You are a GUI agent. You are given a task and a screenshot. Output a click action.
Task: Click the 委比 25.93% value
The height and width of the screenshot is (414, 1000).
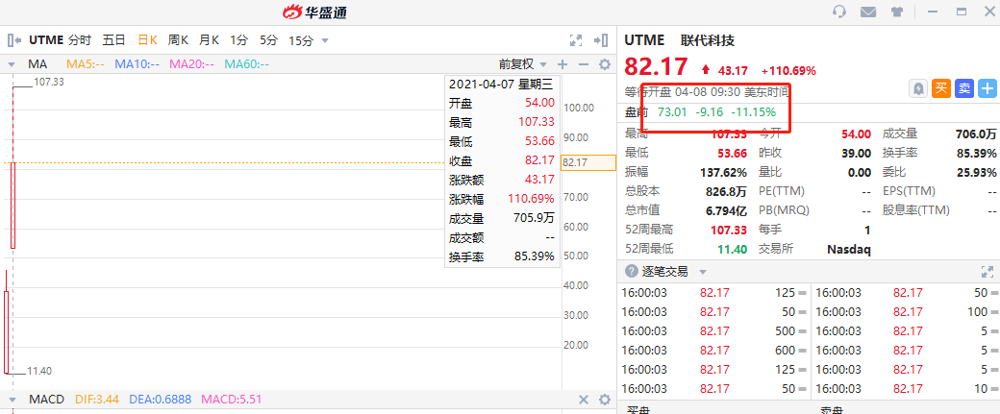point(976,172)
